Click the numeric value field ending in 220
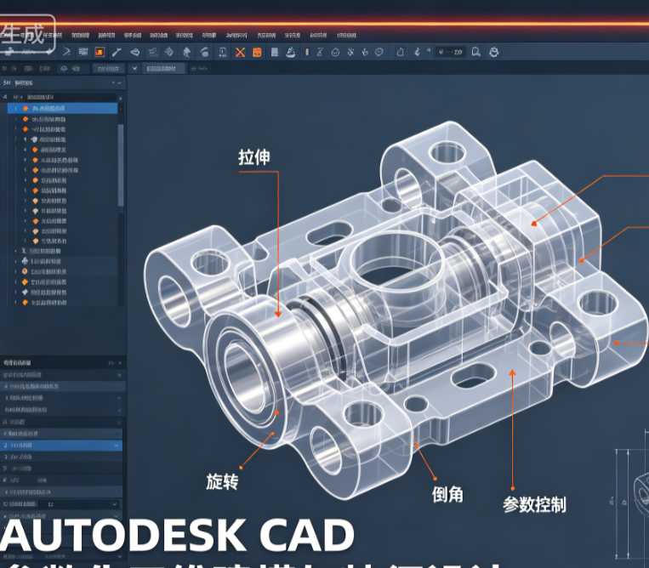649x568 pixels. click(450, 52)
